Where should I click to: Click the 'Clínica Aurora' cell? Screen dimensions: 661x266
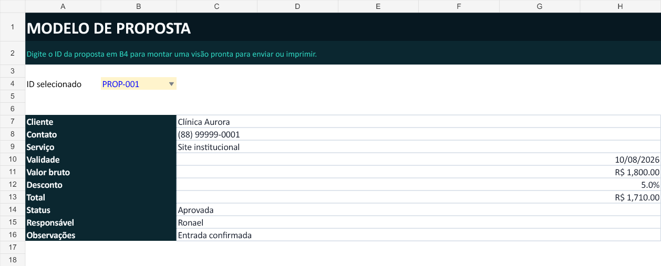[x=419, y=122]
